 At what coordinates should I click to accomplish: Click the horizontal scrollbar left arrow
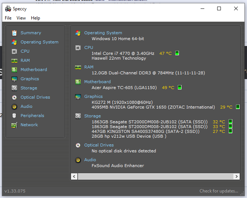tap(74, 176)
